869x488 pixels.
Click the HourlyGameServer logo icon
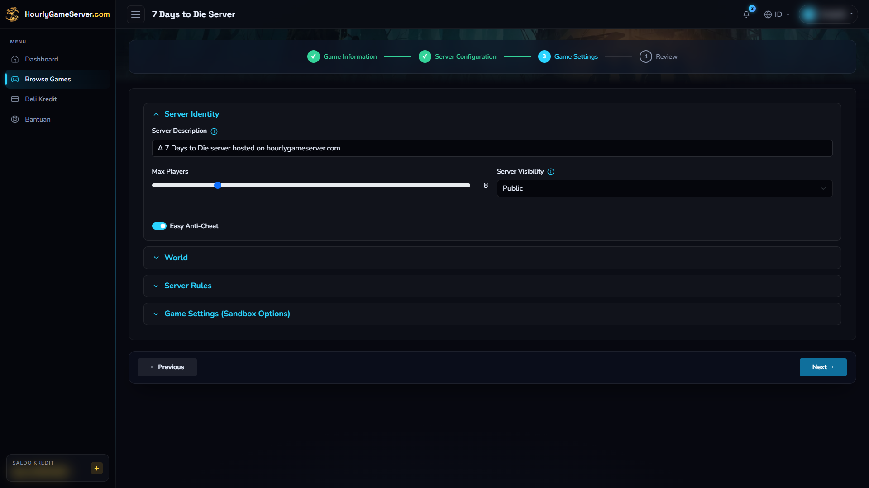13,14
